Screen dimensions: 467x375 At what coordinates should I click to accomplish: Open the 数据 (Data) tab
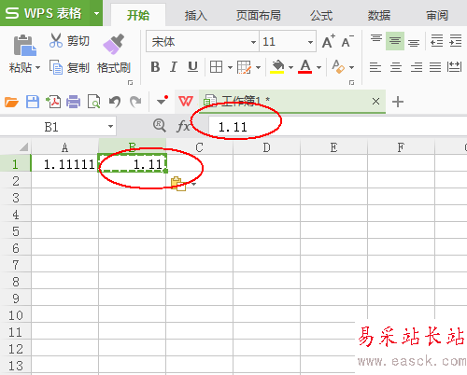point(379,15)
